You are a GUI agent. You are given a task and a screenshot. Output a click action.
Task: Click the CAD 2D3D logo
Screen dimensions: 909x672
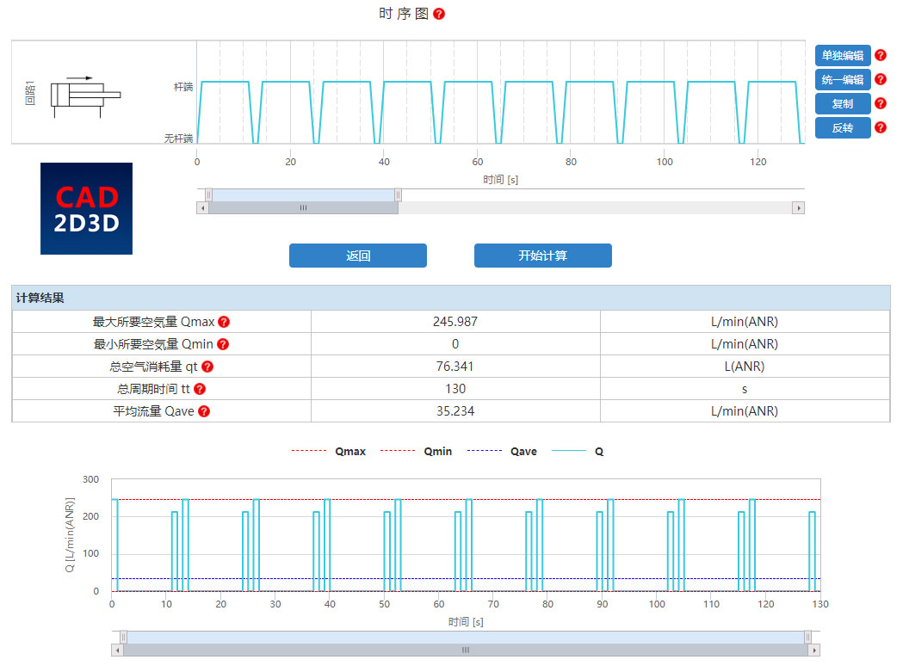[x=86, y=208]
